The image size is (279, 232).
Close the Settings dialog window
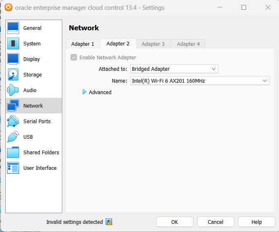(x=268, y=7)
